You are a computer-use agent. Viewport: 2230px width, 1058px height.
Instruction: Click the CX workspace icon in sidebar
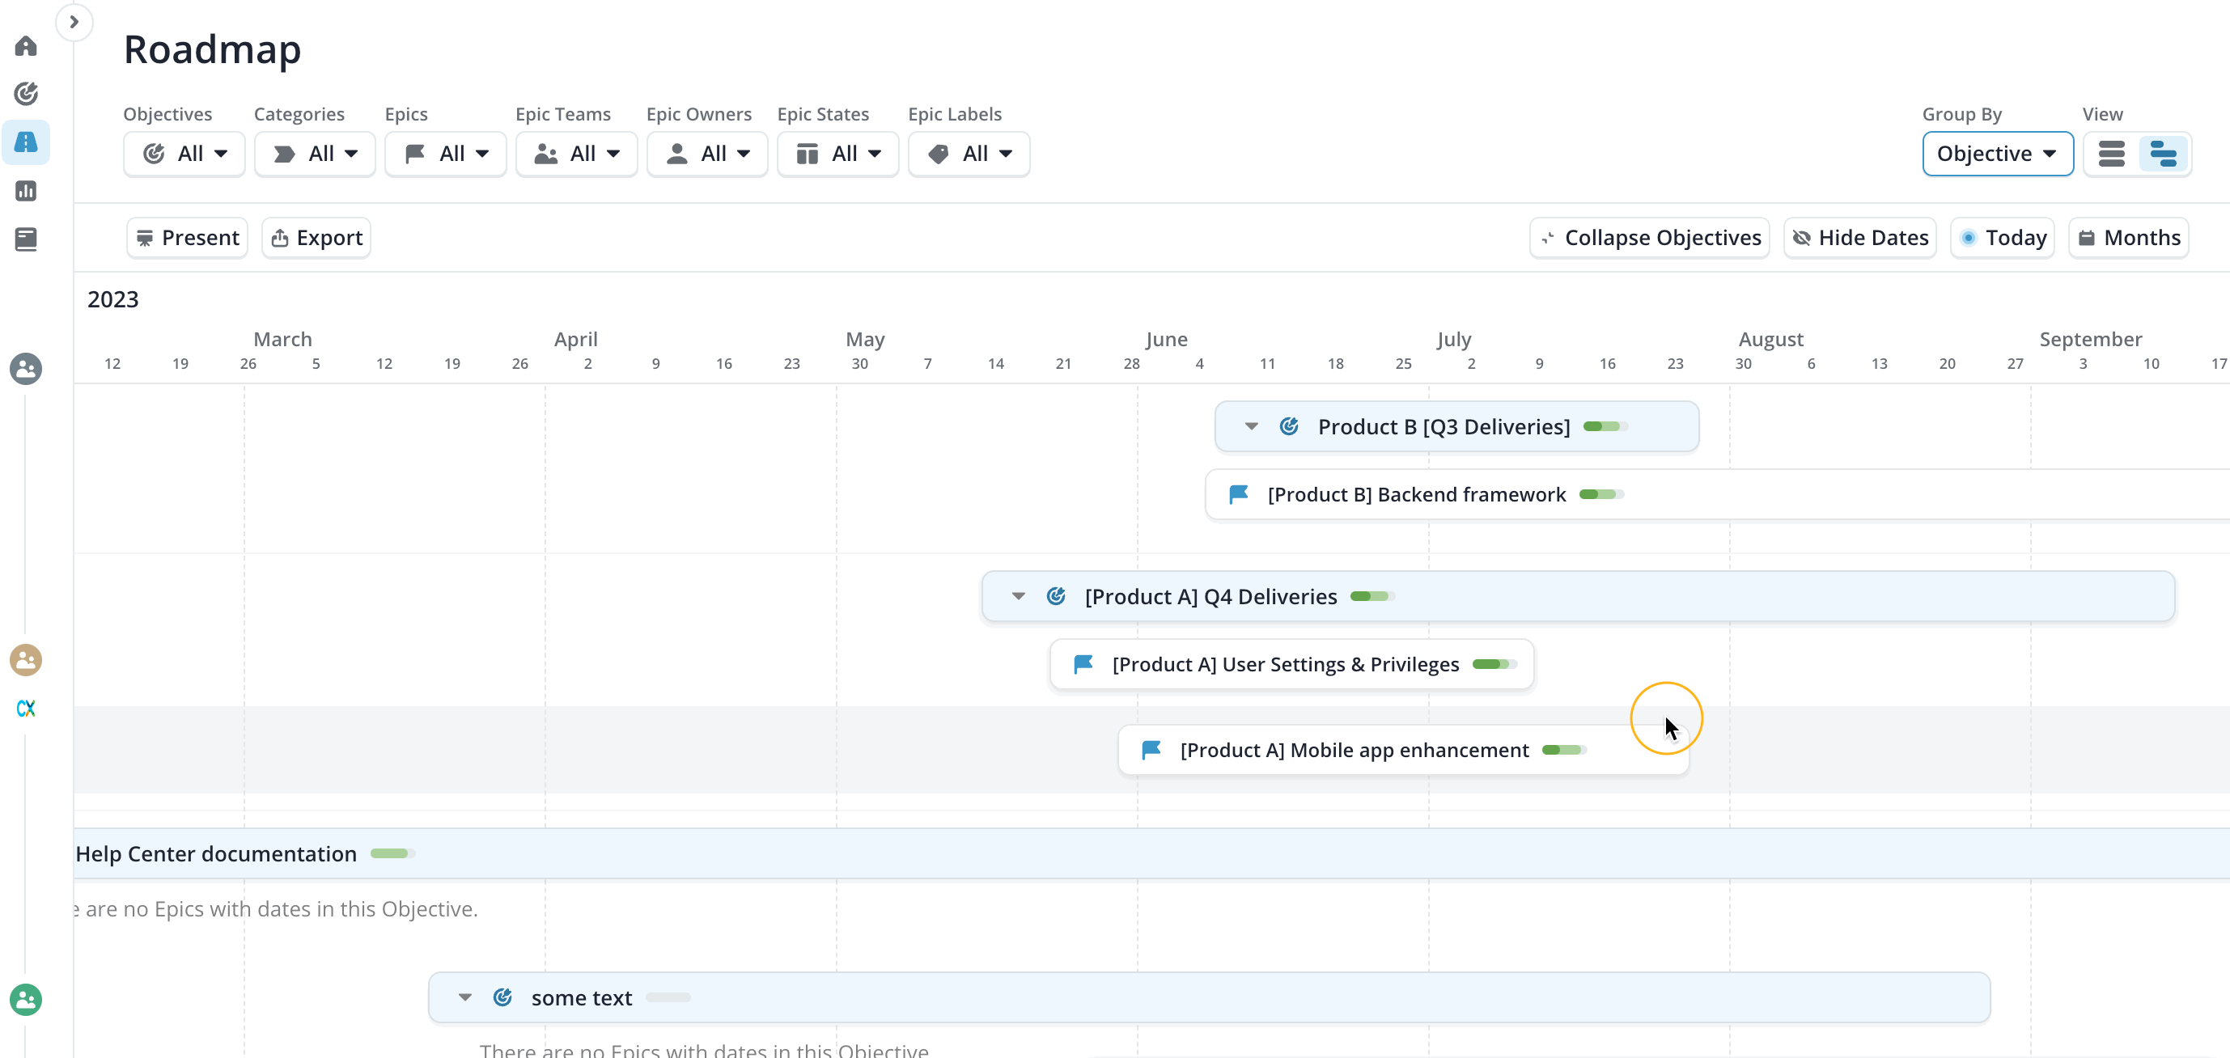pos(26,709)
